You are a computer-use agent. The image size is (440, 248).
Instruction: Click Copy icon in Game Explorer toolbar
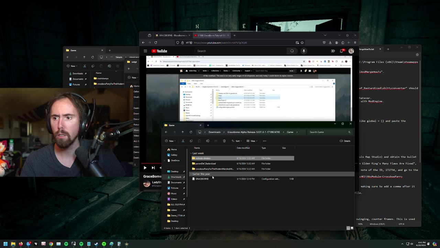click(x=191, y=141)
